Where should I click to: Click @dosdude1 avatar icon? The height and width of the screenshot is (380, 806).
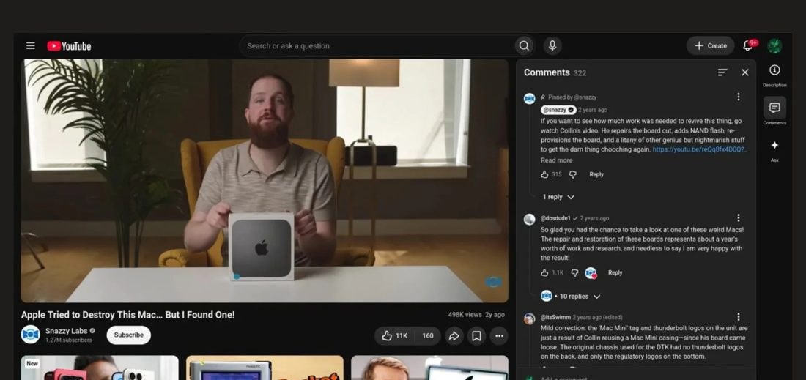point(530,219)
